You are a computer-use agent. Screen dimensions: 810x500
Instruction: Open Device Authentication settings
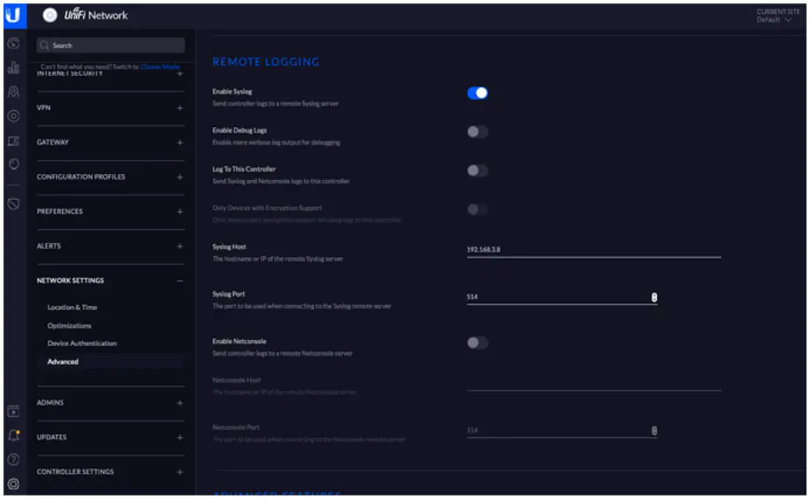81,343
